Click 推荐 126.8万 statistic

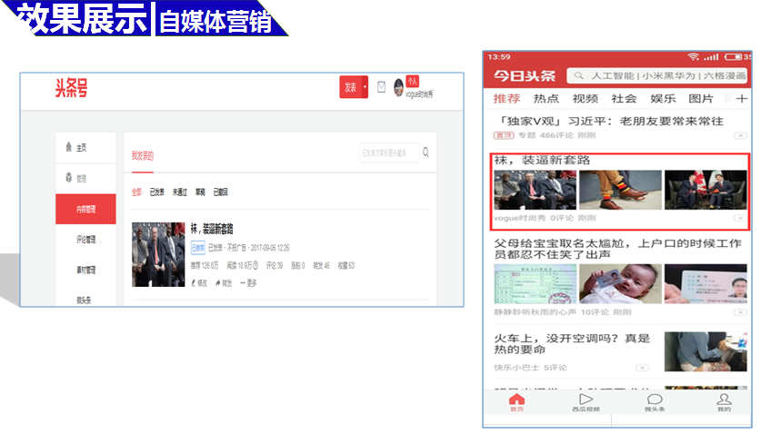tap(204, 266)
